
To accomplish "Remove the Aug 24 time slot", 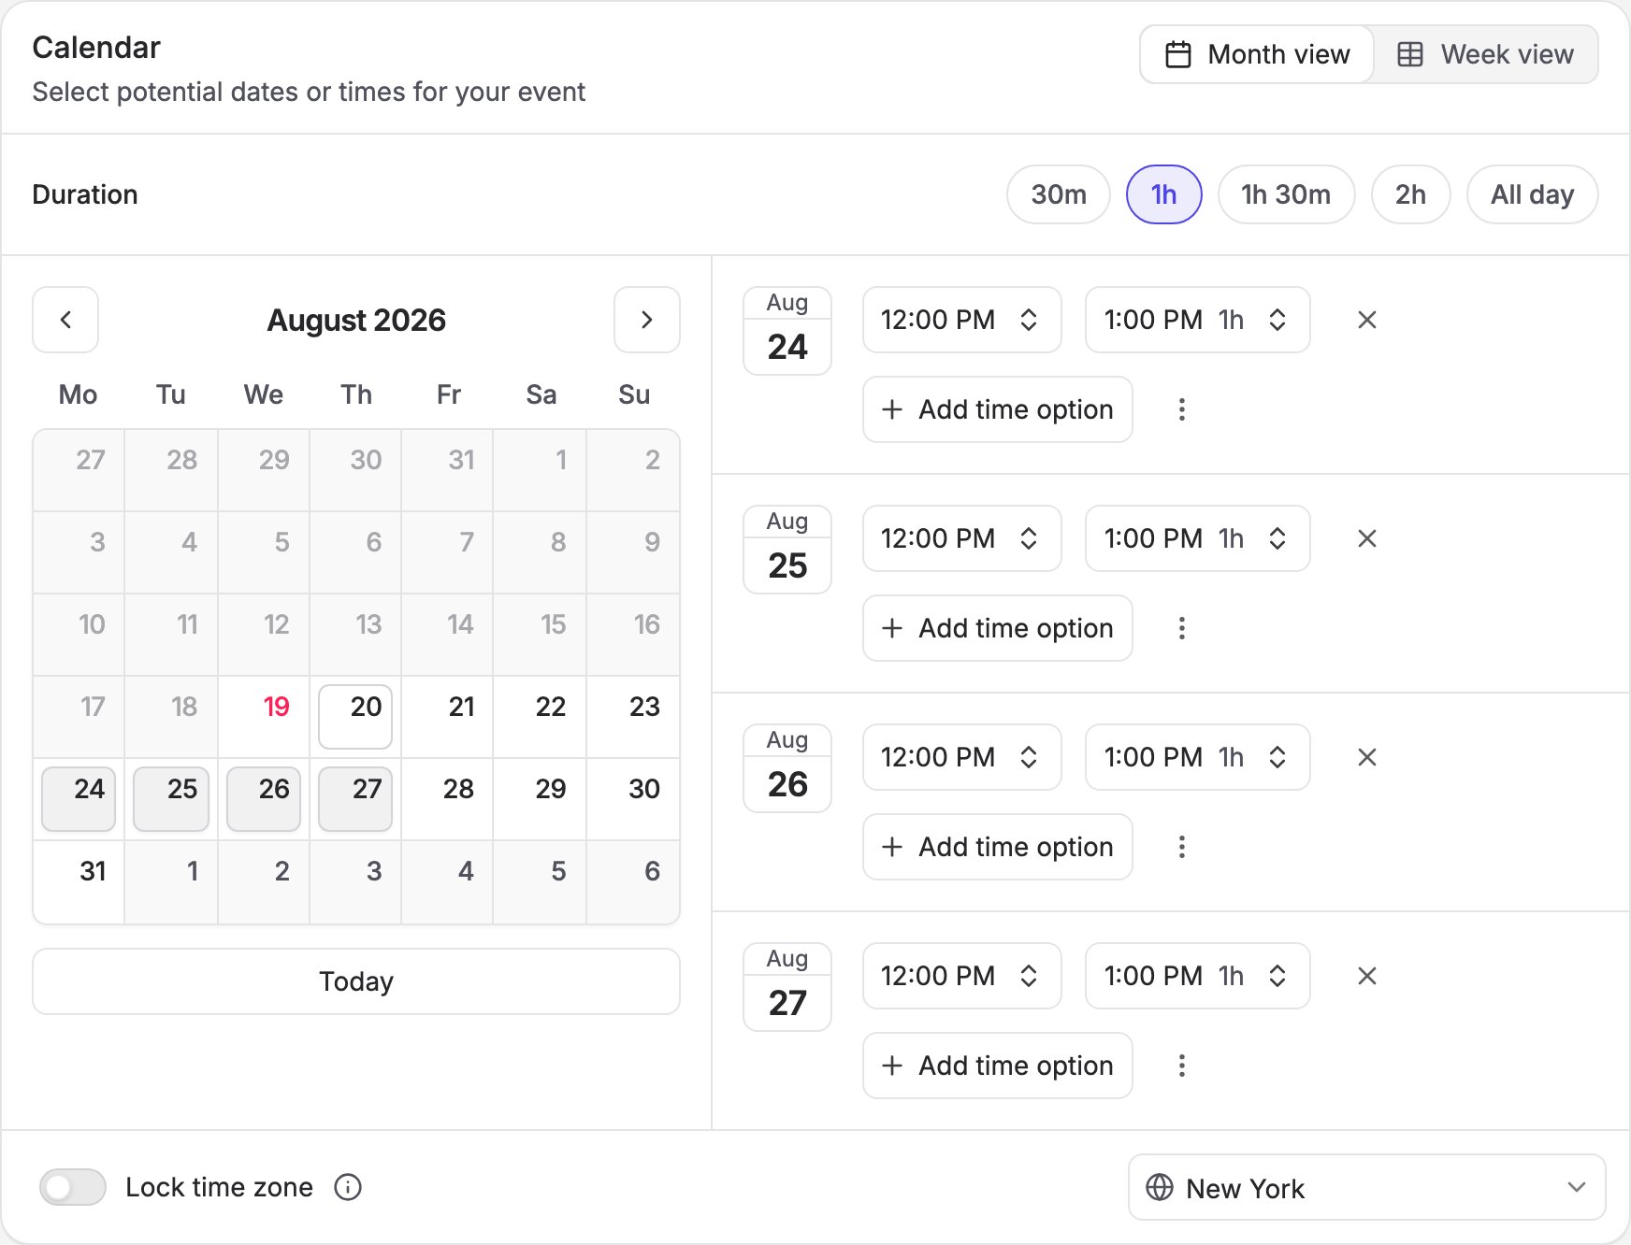I will point(1367,320).
